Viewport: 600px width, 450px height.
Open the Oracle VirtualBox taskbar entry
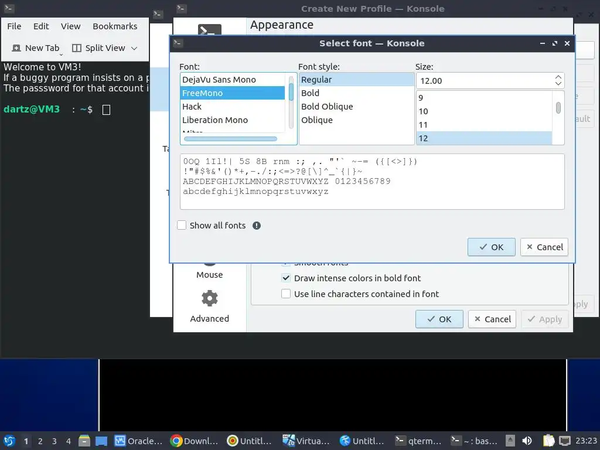tap(138, 441)
